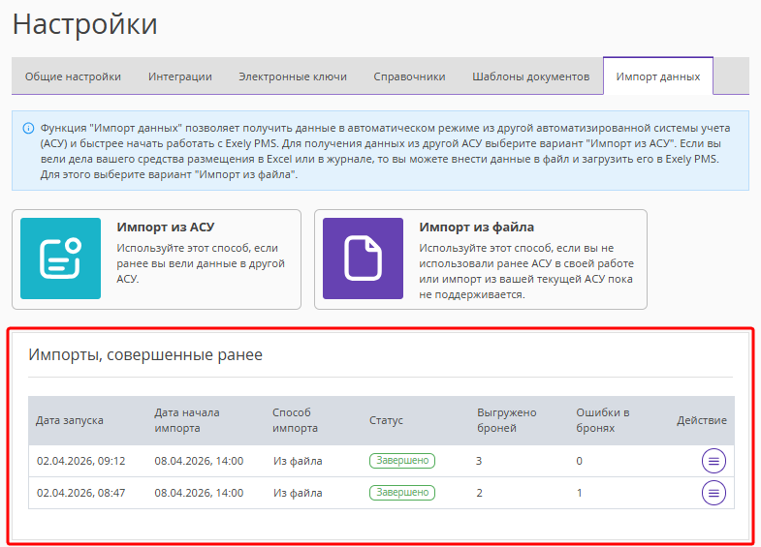This screenshot has width=761, height=547.
Task: Select launch date 02.04.2026, 09:12 cell
Action: [81, 461]
